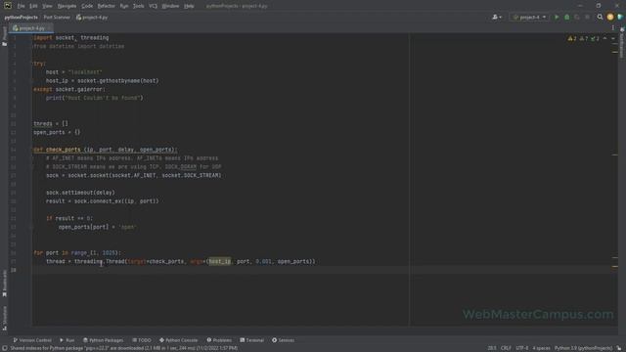Open the PyCharm app logo menu
The height and width of the screenshot is (352, 626).
point(8,6)
